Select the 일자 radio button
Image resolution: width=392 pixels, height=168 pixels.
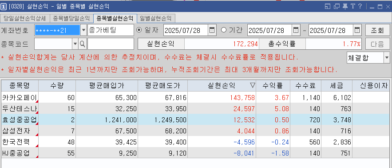coord(139,30)
